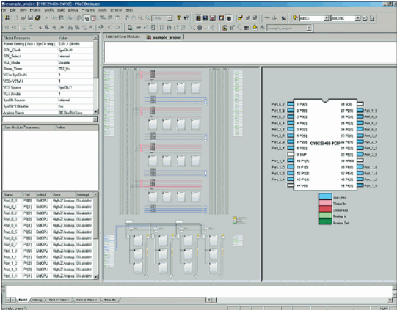Click the context help pointer icon

click(186, 18)
